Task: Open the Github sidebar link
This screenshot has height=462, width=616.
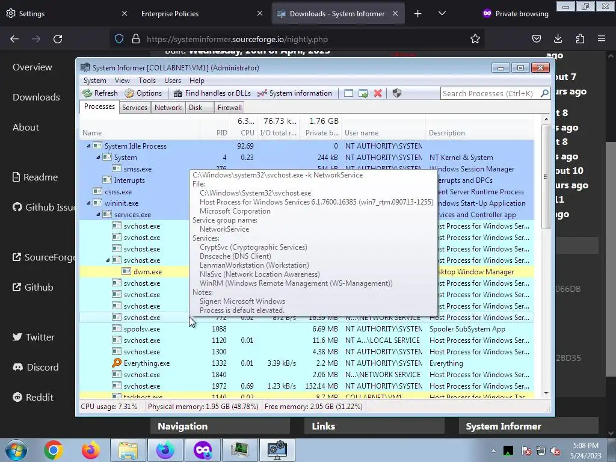Action: 32,287
